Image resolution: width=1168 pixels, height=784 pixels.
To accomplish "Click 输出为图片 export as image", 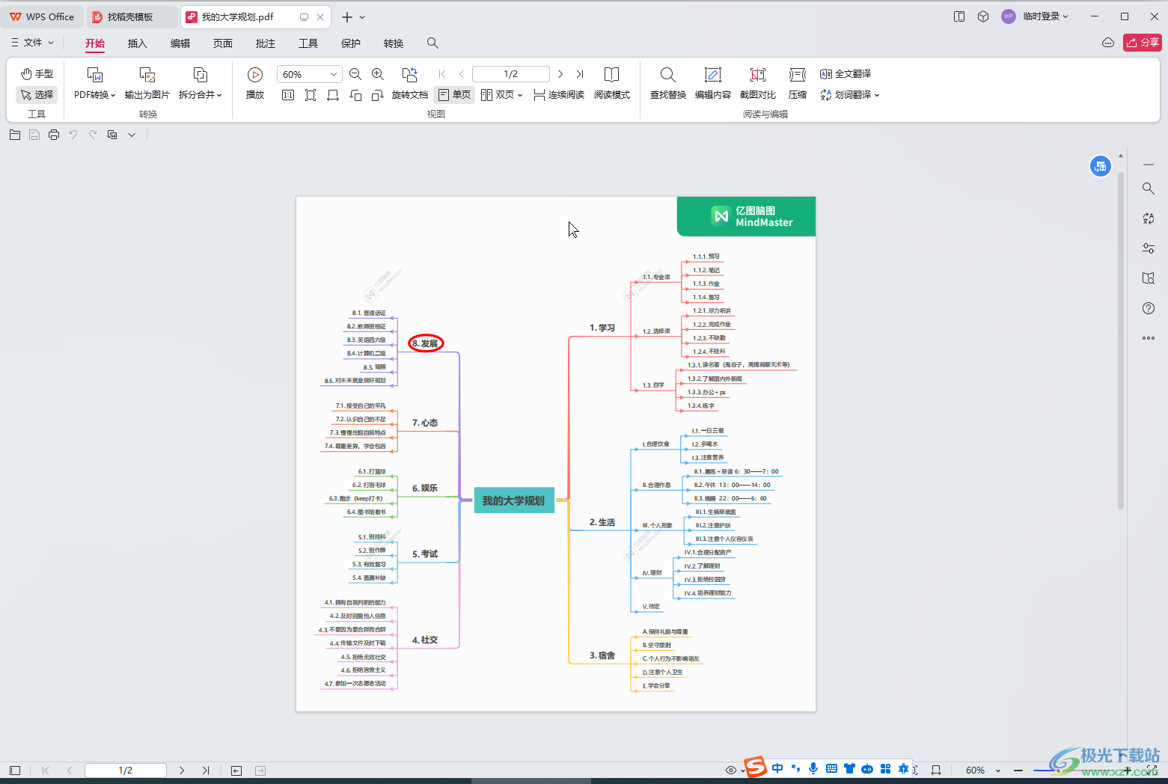I will point(147,83).
